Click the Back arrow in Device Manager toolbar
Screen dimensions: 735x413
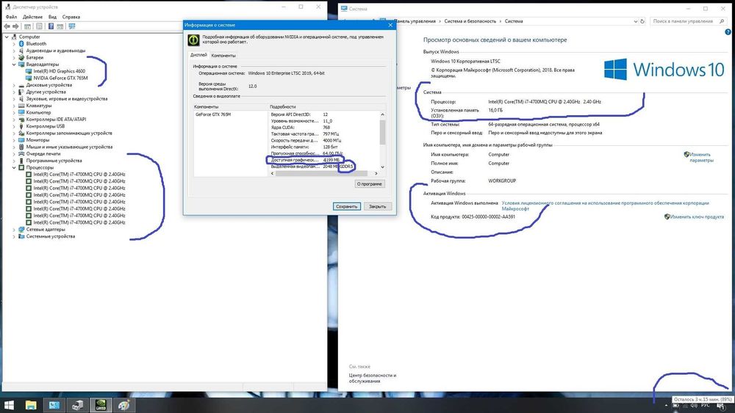point(7,26)
